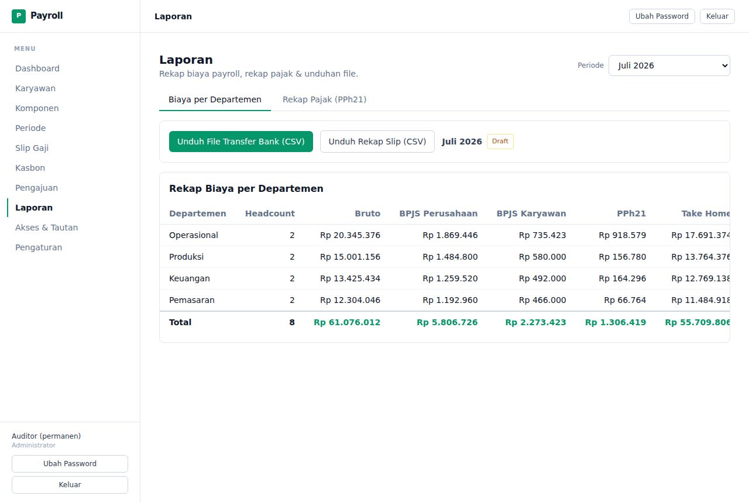Click Operasional BPJS Perusahaan Rp 1.869.446
The width and height of the screenshot is (749, 503).
coord(451,235)
